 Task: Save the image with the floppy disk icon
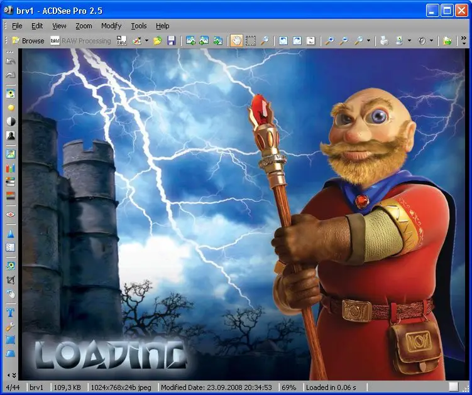(172, 41)
